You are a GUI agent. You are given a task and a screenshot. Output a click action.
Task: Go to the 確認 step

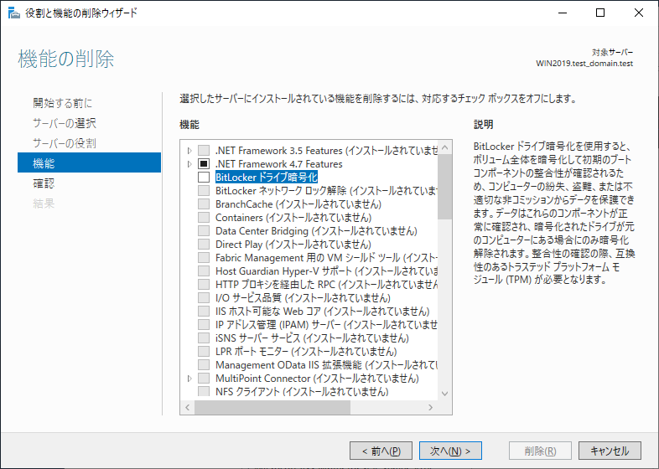pos(44,183)
